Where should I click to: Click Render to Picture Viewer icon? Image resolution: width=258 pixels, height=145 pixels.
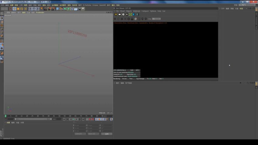click(49, 9)
